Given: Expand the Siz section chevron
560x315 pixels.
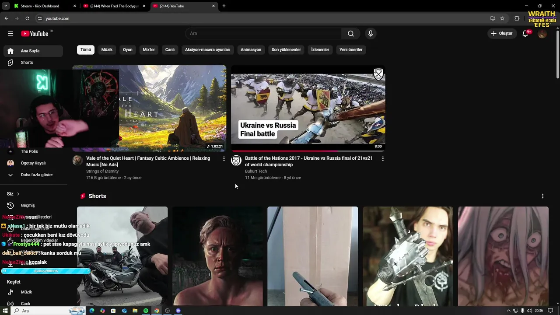Looking at the screenshot, I should click(18, 194).
